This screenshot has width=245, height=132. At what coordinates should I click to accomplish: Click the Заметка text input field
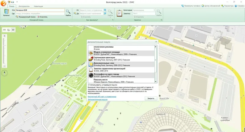click(144, 14)
